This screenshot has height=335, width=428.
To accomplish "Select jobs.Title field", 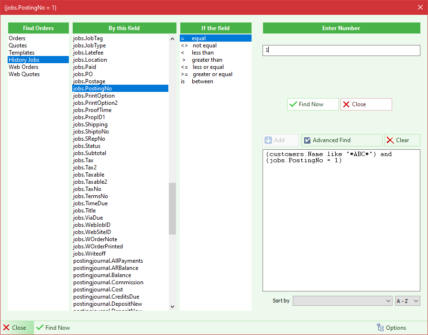I will tap(121, 211).
